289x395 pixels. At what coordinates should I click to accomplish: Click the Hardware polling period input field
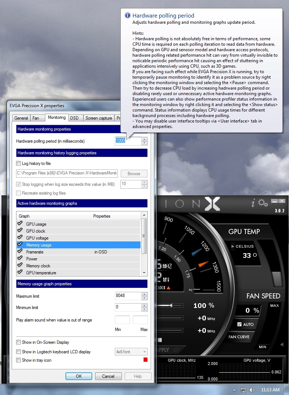[128, 141]
